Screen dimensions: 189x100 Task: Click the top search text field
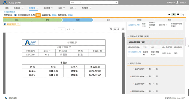pos(98,2)
